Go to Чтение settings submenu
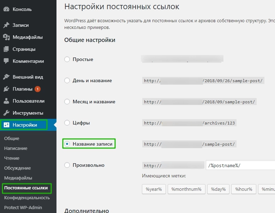Image resolution: width=275 pixels, height=213 pixels. click(12, 158)
